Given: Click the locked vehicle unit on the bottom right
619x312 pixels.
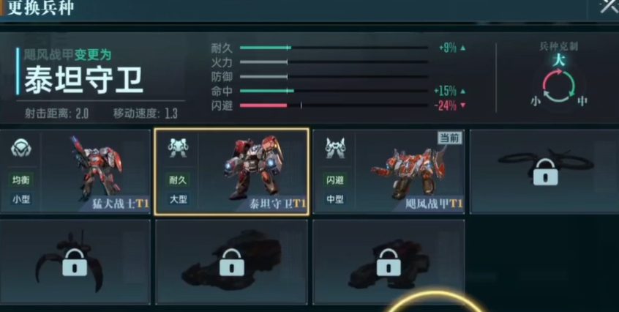Looking at the screenshot, I should pos(389,262).
